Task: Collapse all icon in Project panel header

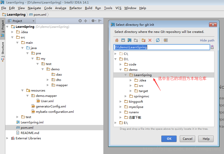Action: (x=85, y=21)
